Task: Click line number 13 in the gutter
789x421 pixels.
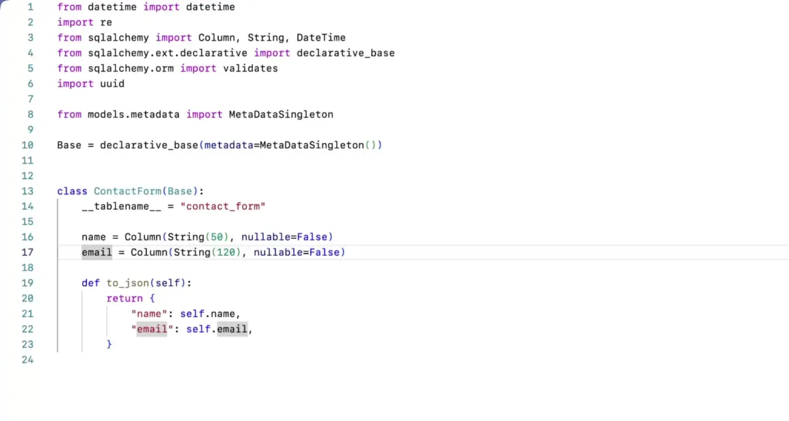Action: (27, 191)
